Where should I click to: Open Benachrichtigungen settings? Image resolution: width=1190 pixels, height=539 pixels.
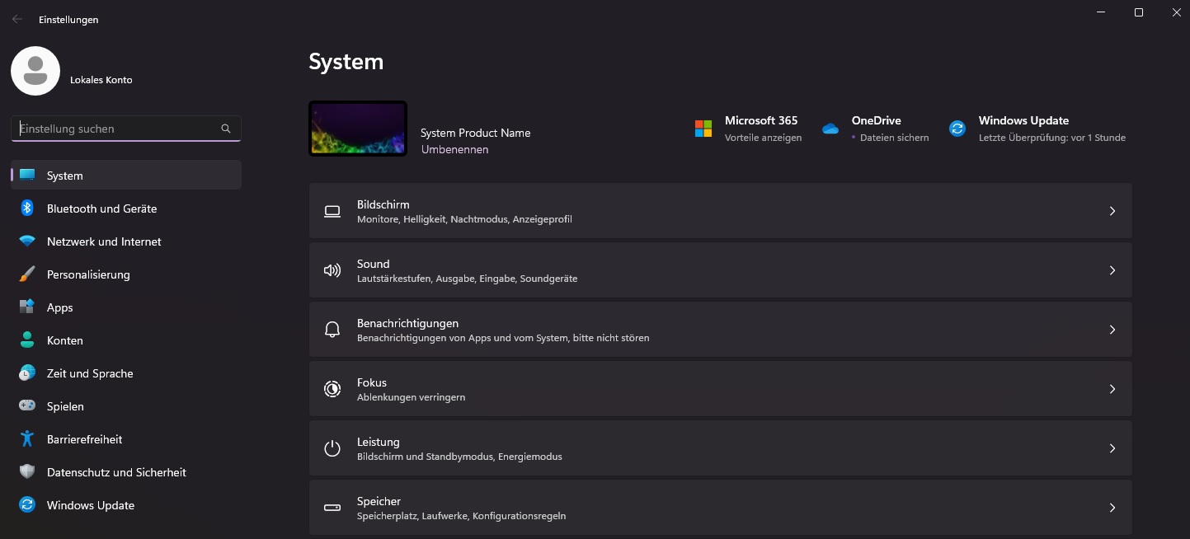(x=720, y=329)
